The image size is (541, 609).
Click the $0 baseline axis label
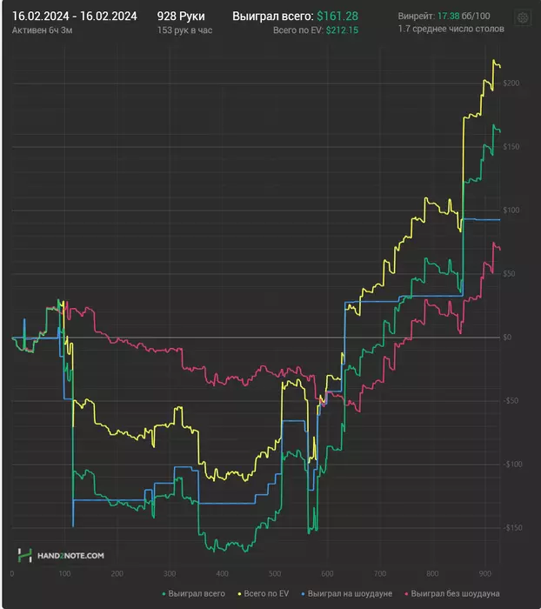pyautogui.click(x=507, y=338)
